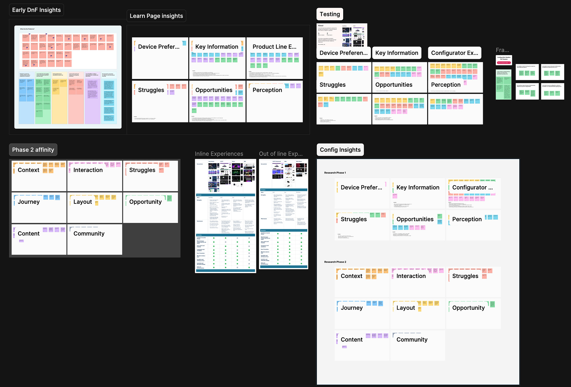Select the Testing About frame with screenshots
This screenshot has width=571, height=387.
342,35
